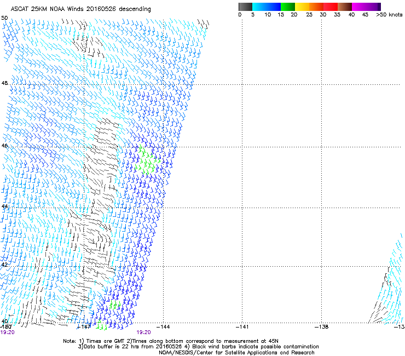
Task: Click the purple '19:20' time under -150
Action: pyautogui.click(x=7, y=332)
